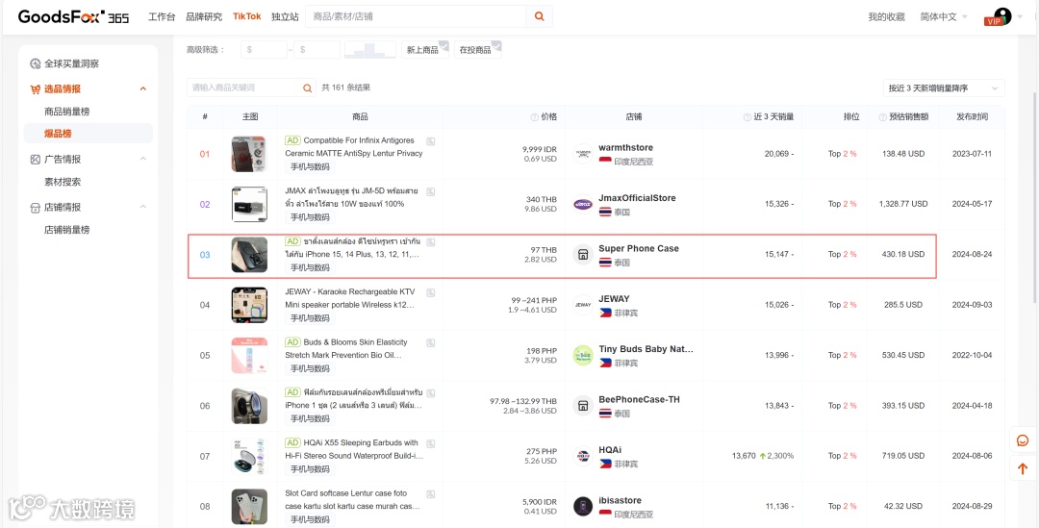This screenshot has width=1039, height=528.
Task: Open the ibisastore shop name link
Action: 620,500
